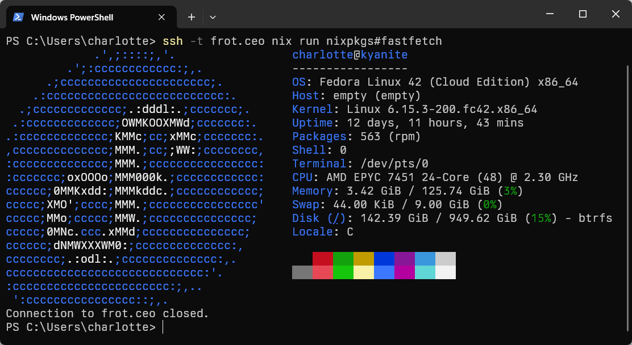Click the dark gray bottom-row color block

pos(302,272)
